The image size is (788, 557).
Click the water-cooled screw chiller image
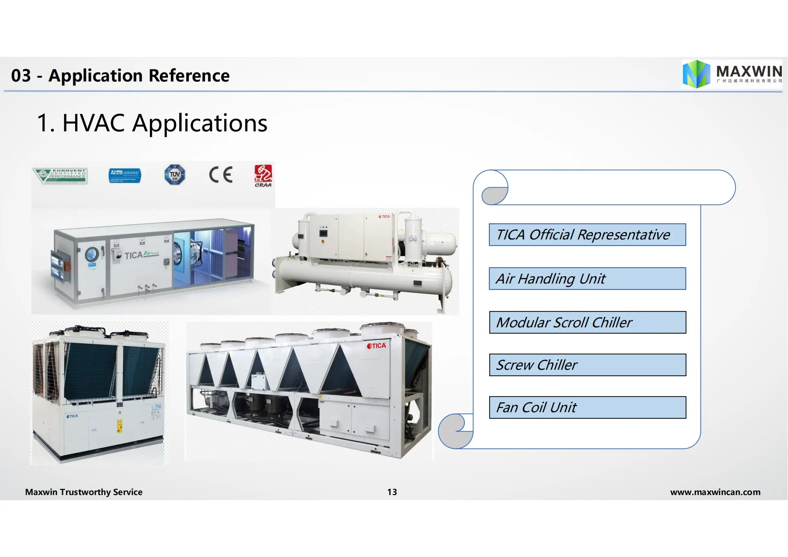point(365,261)
